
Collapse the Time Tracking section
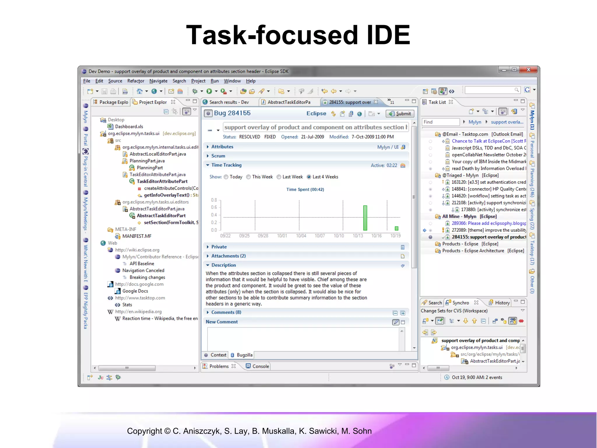(208, 165)
